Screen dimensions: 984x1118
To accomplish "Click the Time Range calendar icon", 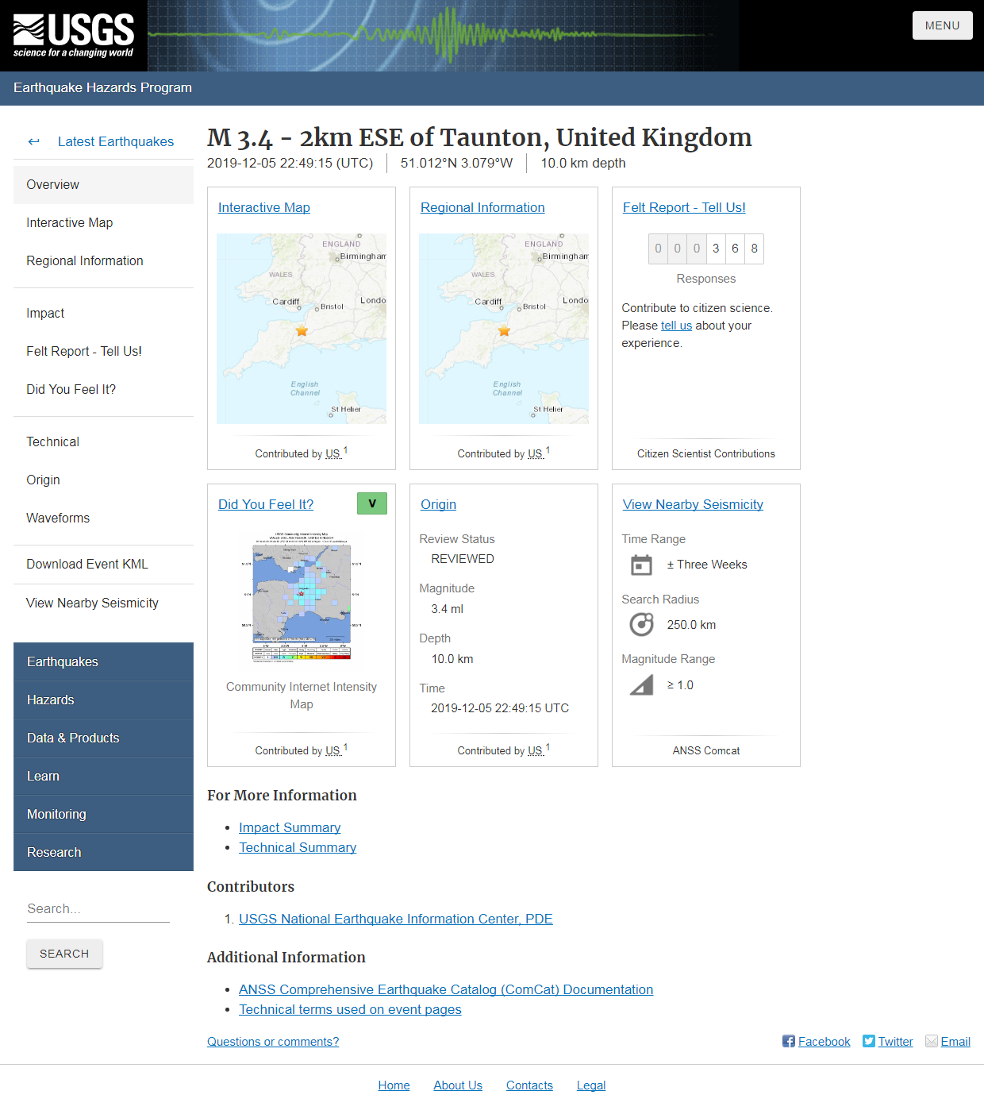I will click(x=641, y=565).
